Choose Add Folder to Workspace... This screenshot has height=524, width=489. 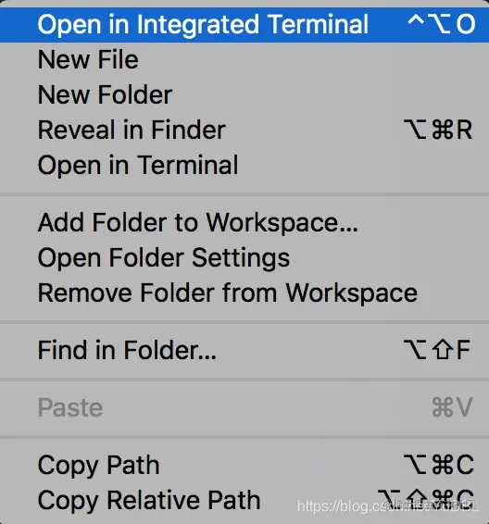coord(244,222)
